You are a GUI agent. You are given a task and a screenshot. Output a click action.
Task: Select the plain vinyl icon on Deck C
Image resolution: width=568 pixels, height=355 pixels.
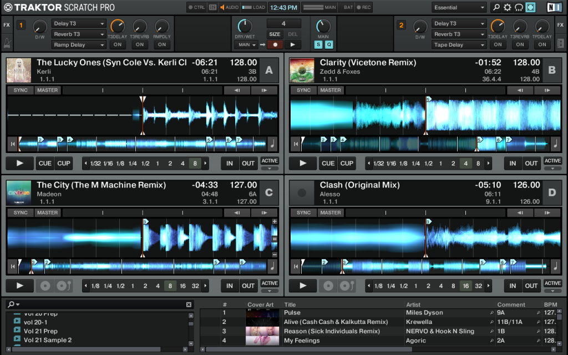45,286
